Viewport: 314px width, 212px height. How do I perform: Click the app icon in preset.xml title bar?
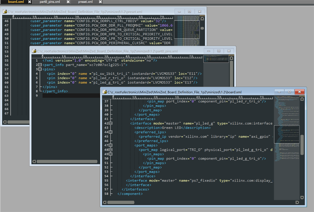tap(5, 12)
